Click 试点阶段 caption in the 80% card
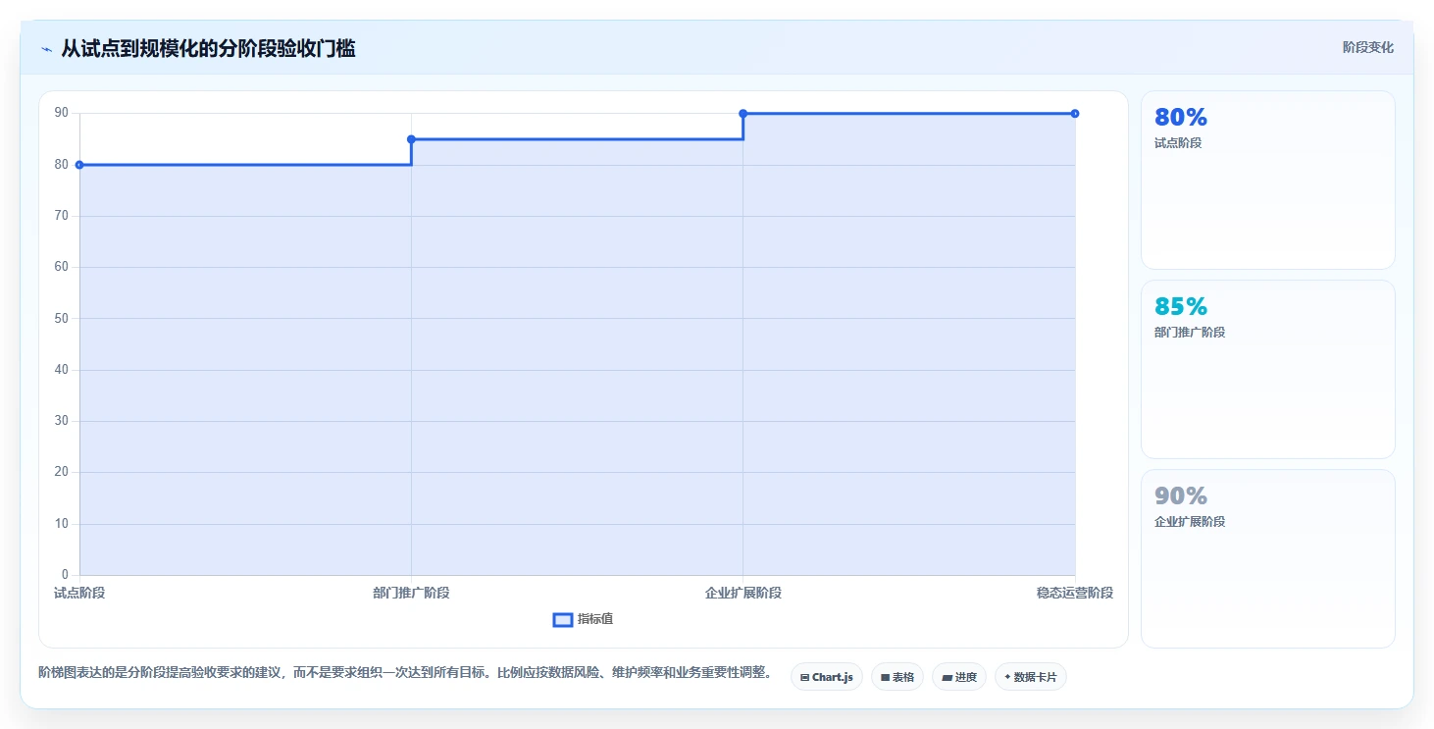This screenshot has height=729, width=1434. tap(1178, 143)
